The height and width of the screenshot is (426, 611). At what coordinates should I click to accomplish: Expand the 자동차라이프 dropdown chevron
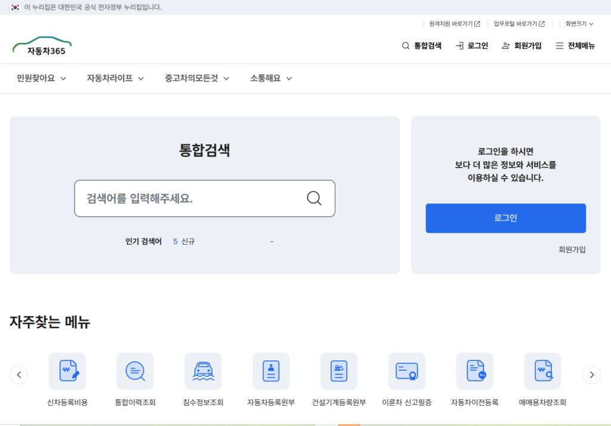click(x=141, y=78)
